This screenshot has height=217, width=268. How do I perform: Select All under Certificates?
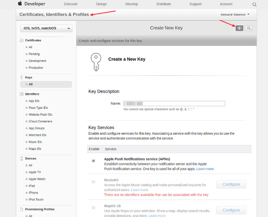pos(30,47)
